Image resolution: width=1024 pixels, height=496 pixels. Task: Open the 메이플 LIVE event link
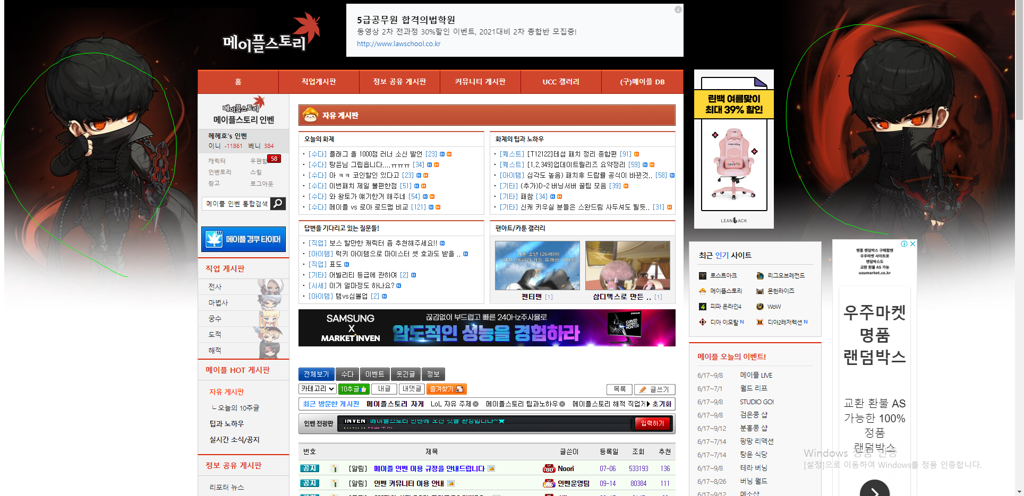click(756, 375)
